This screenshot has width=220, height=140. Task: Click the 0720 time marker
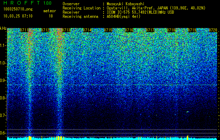tap(213, 30)
